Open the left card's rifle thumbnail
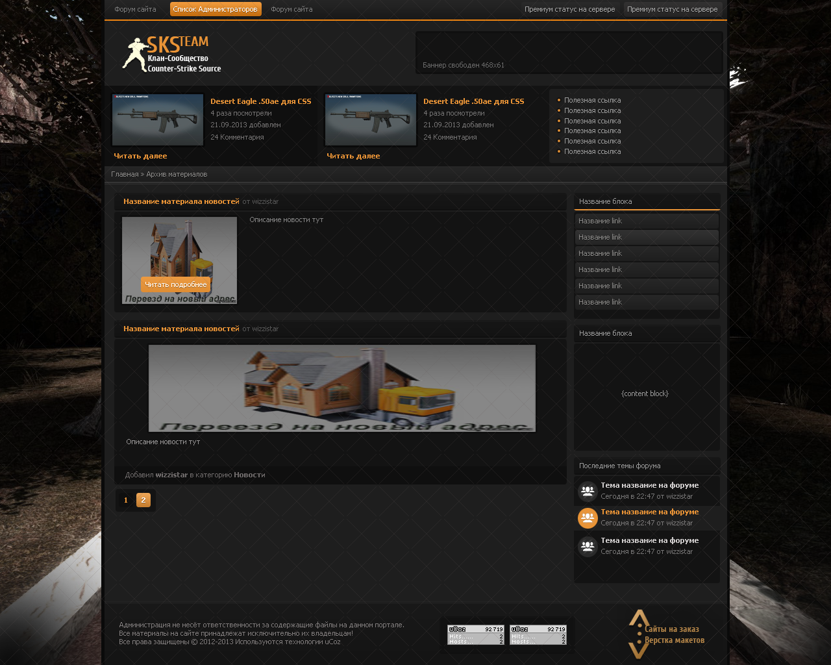 coord(158,120)
